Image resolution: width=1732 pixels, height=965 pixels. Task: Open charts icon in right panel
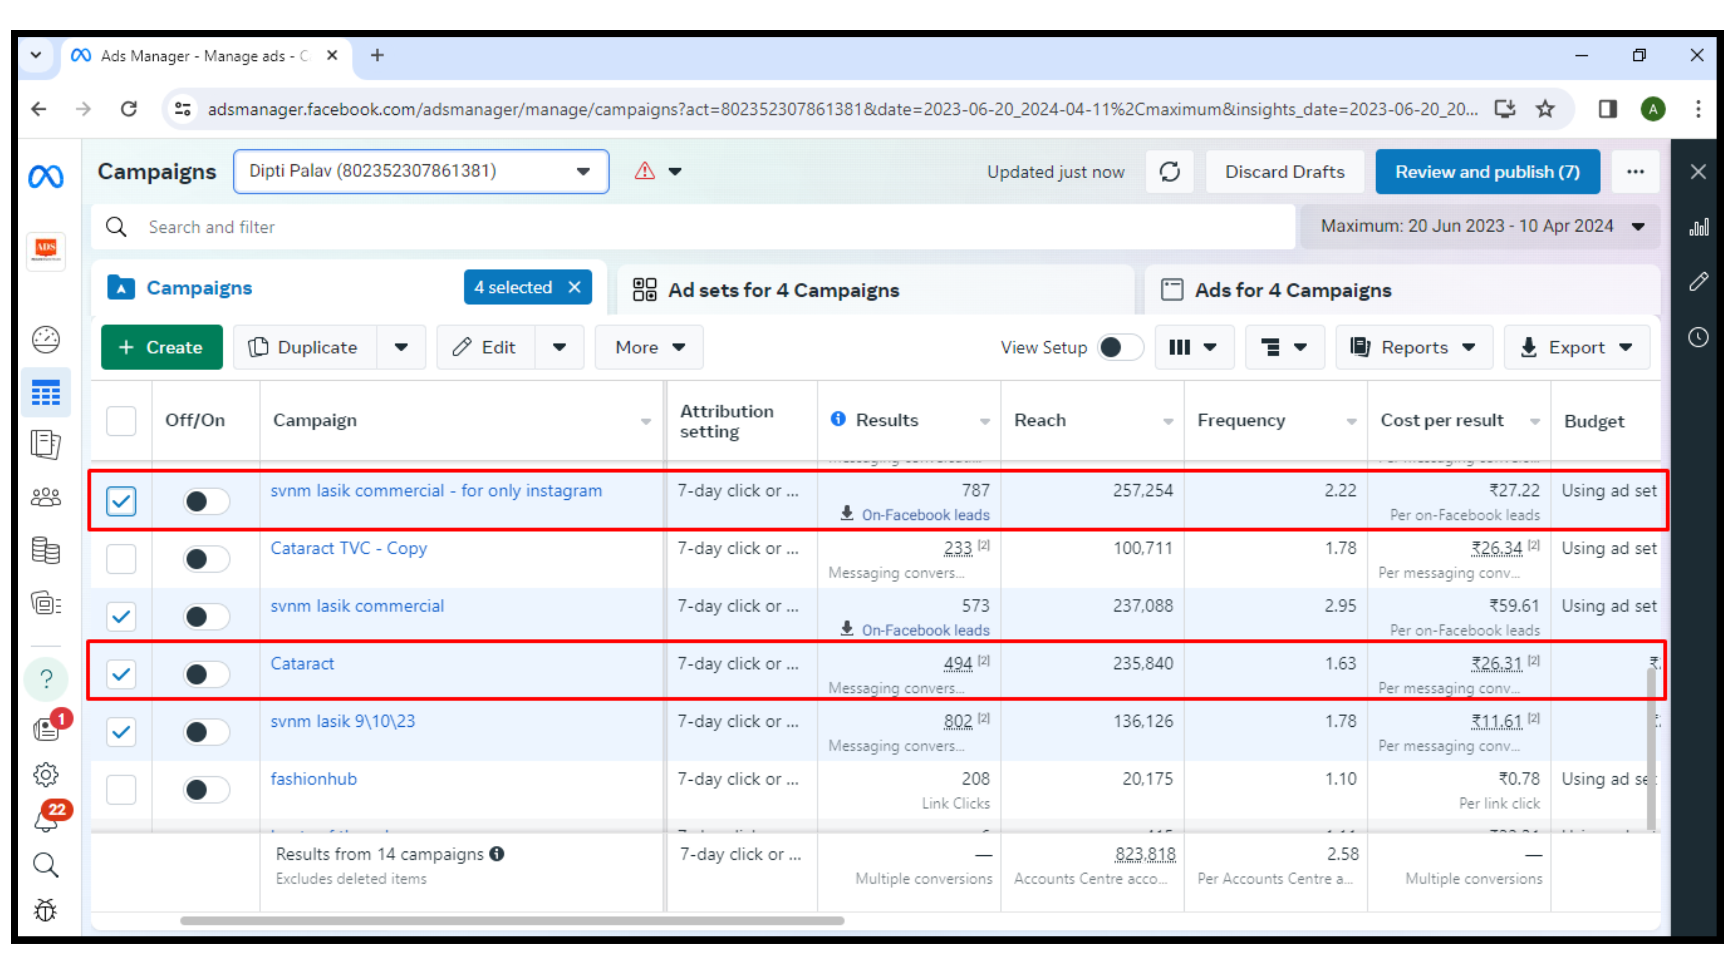point(1698,227)
